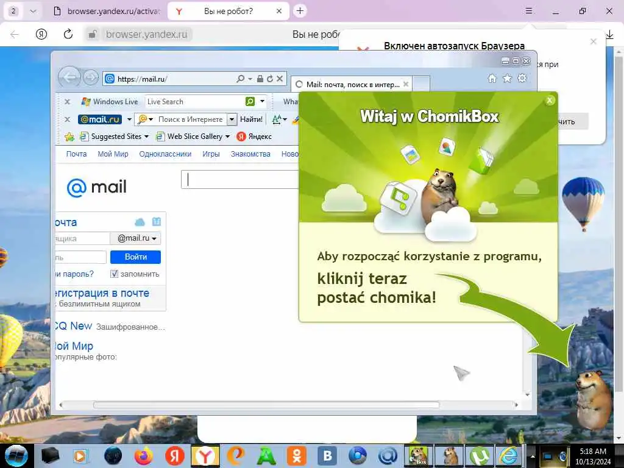Screen dimensions: 624x468
Task: Open the IE address bar search dropdown arrow
Action: click(250, 79)
